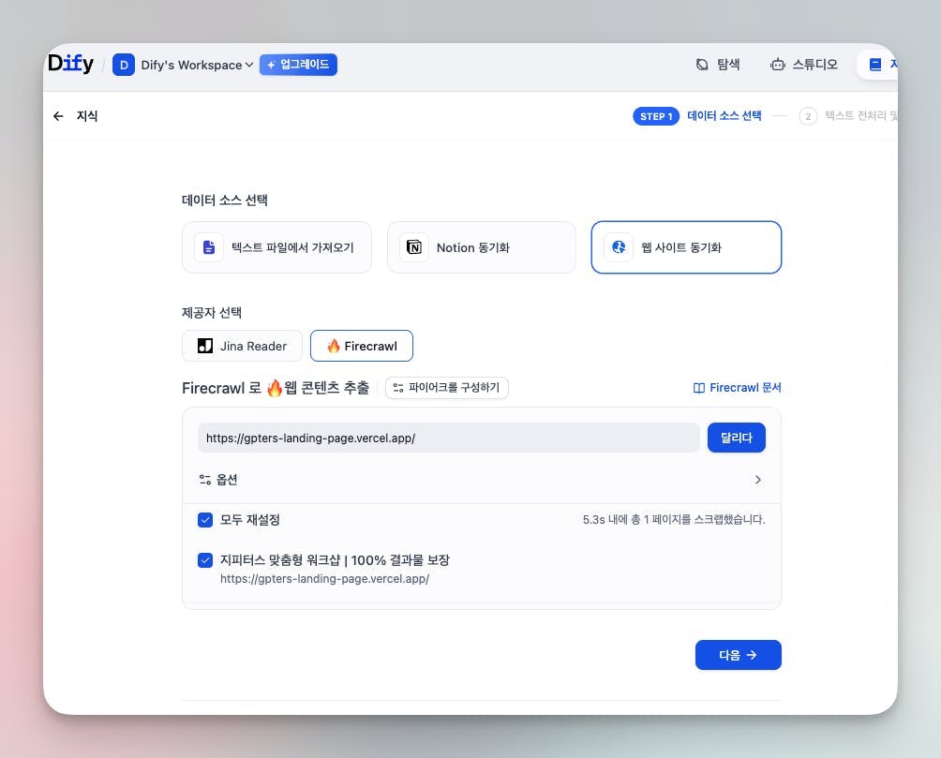Image resolution: width=941 pixels, height=758 pixels.
Task: Click the 다음 next button
Action: click(739, 655)
